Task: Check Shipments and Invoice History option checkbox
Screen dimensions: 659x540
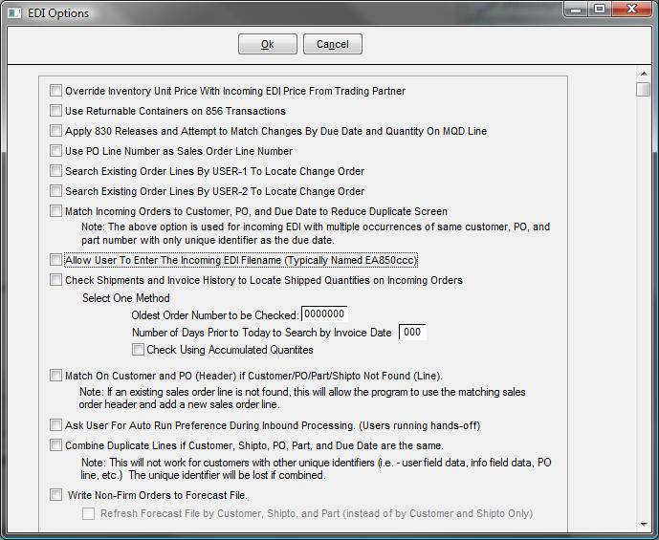Action: 55,280
